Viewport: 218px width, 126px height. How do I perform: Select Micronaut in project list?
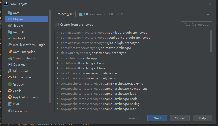(x=27, y=71)
